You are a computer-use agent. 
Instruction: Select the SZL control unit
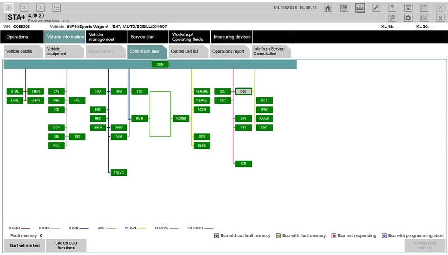(x=223, y=92)
